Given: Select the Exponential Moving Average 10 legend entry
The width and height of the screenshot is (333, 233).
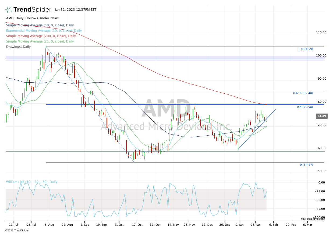Looking at the screenshot, I should pyautogui.click(x=44, y=31).
